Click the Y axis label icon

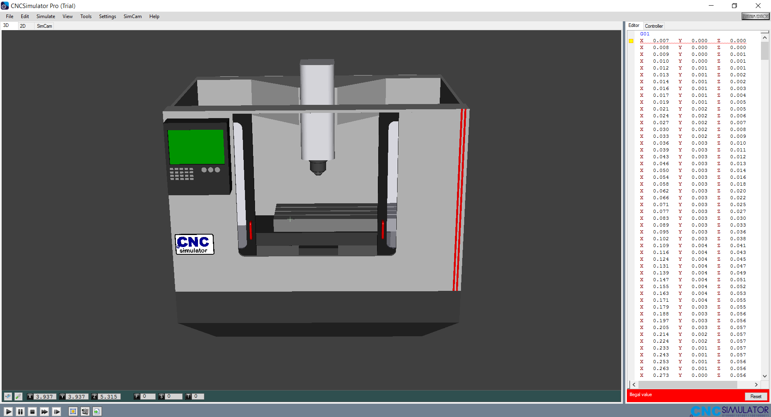pyautogui.click(x=62, y=397)
